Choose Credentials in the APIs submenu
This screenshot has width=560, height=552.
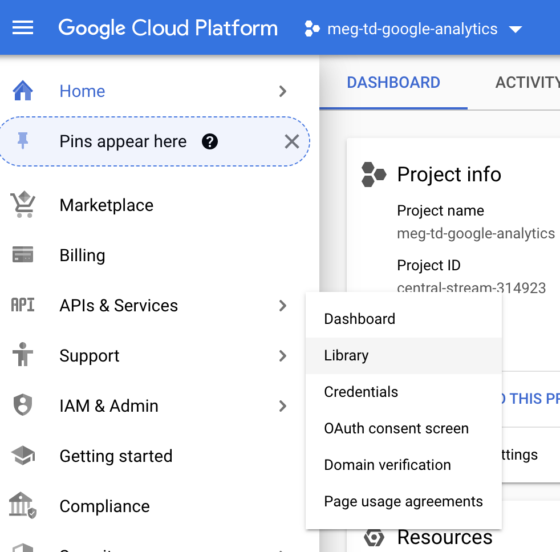coord(361,392)
